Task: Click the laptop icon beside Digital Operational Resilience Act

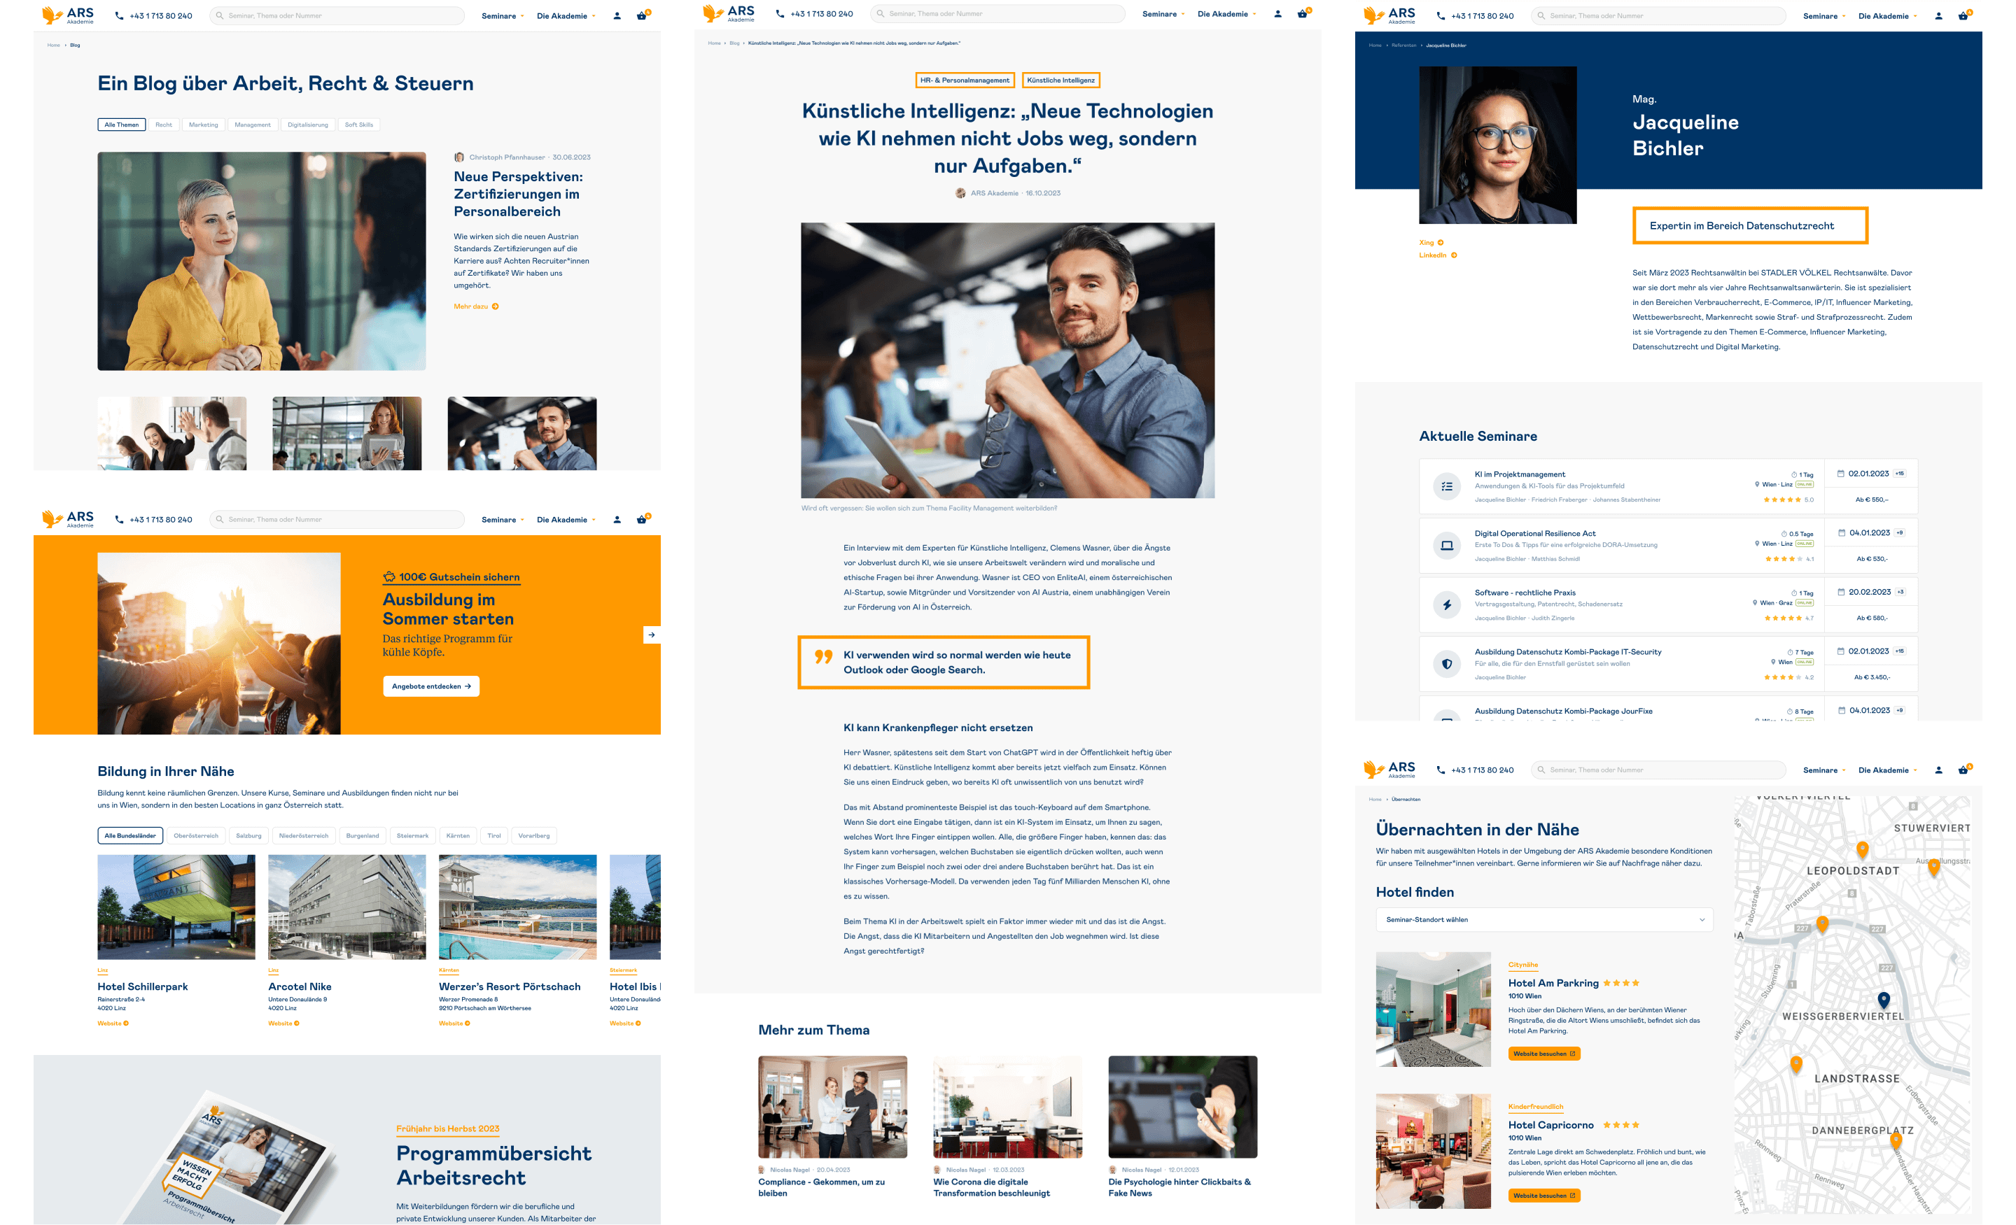Action: [1446, 546]
